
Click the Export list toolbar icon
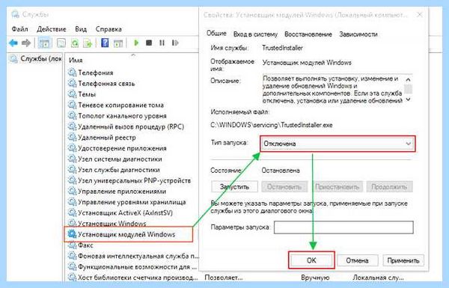point(88,43)
